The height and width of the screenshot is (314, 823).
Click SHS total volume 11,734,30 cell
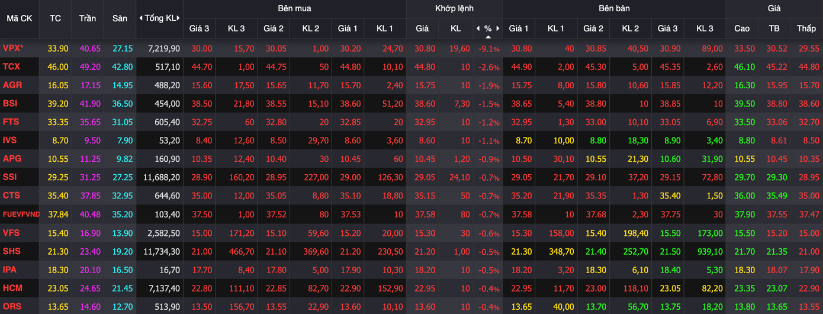coord(162,251)
